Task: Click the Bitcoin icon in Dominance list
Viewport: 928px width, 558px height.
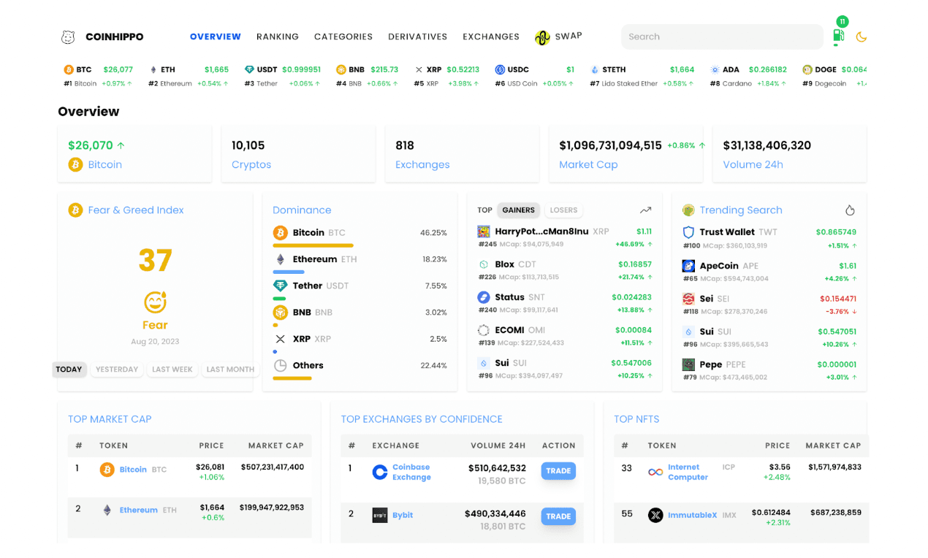Action: pyautogui.click(x=280, y=233)
